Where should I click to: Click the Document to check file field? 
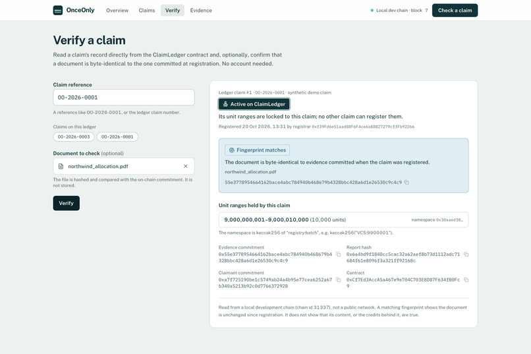click(124, 166)
